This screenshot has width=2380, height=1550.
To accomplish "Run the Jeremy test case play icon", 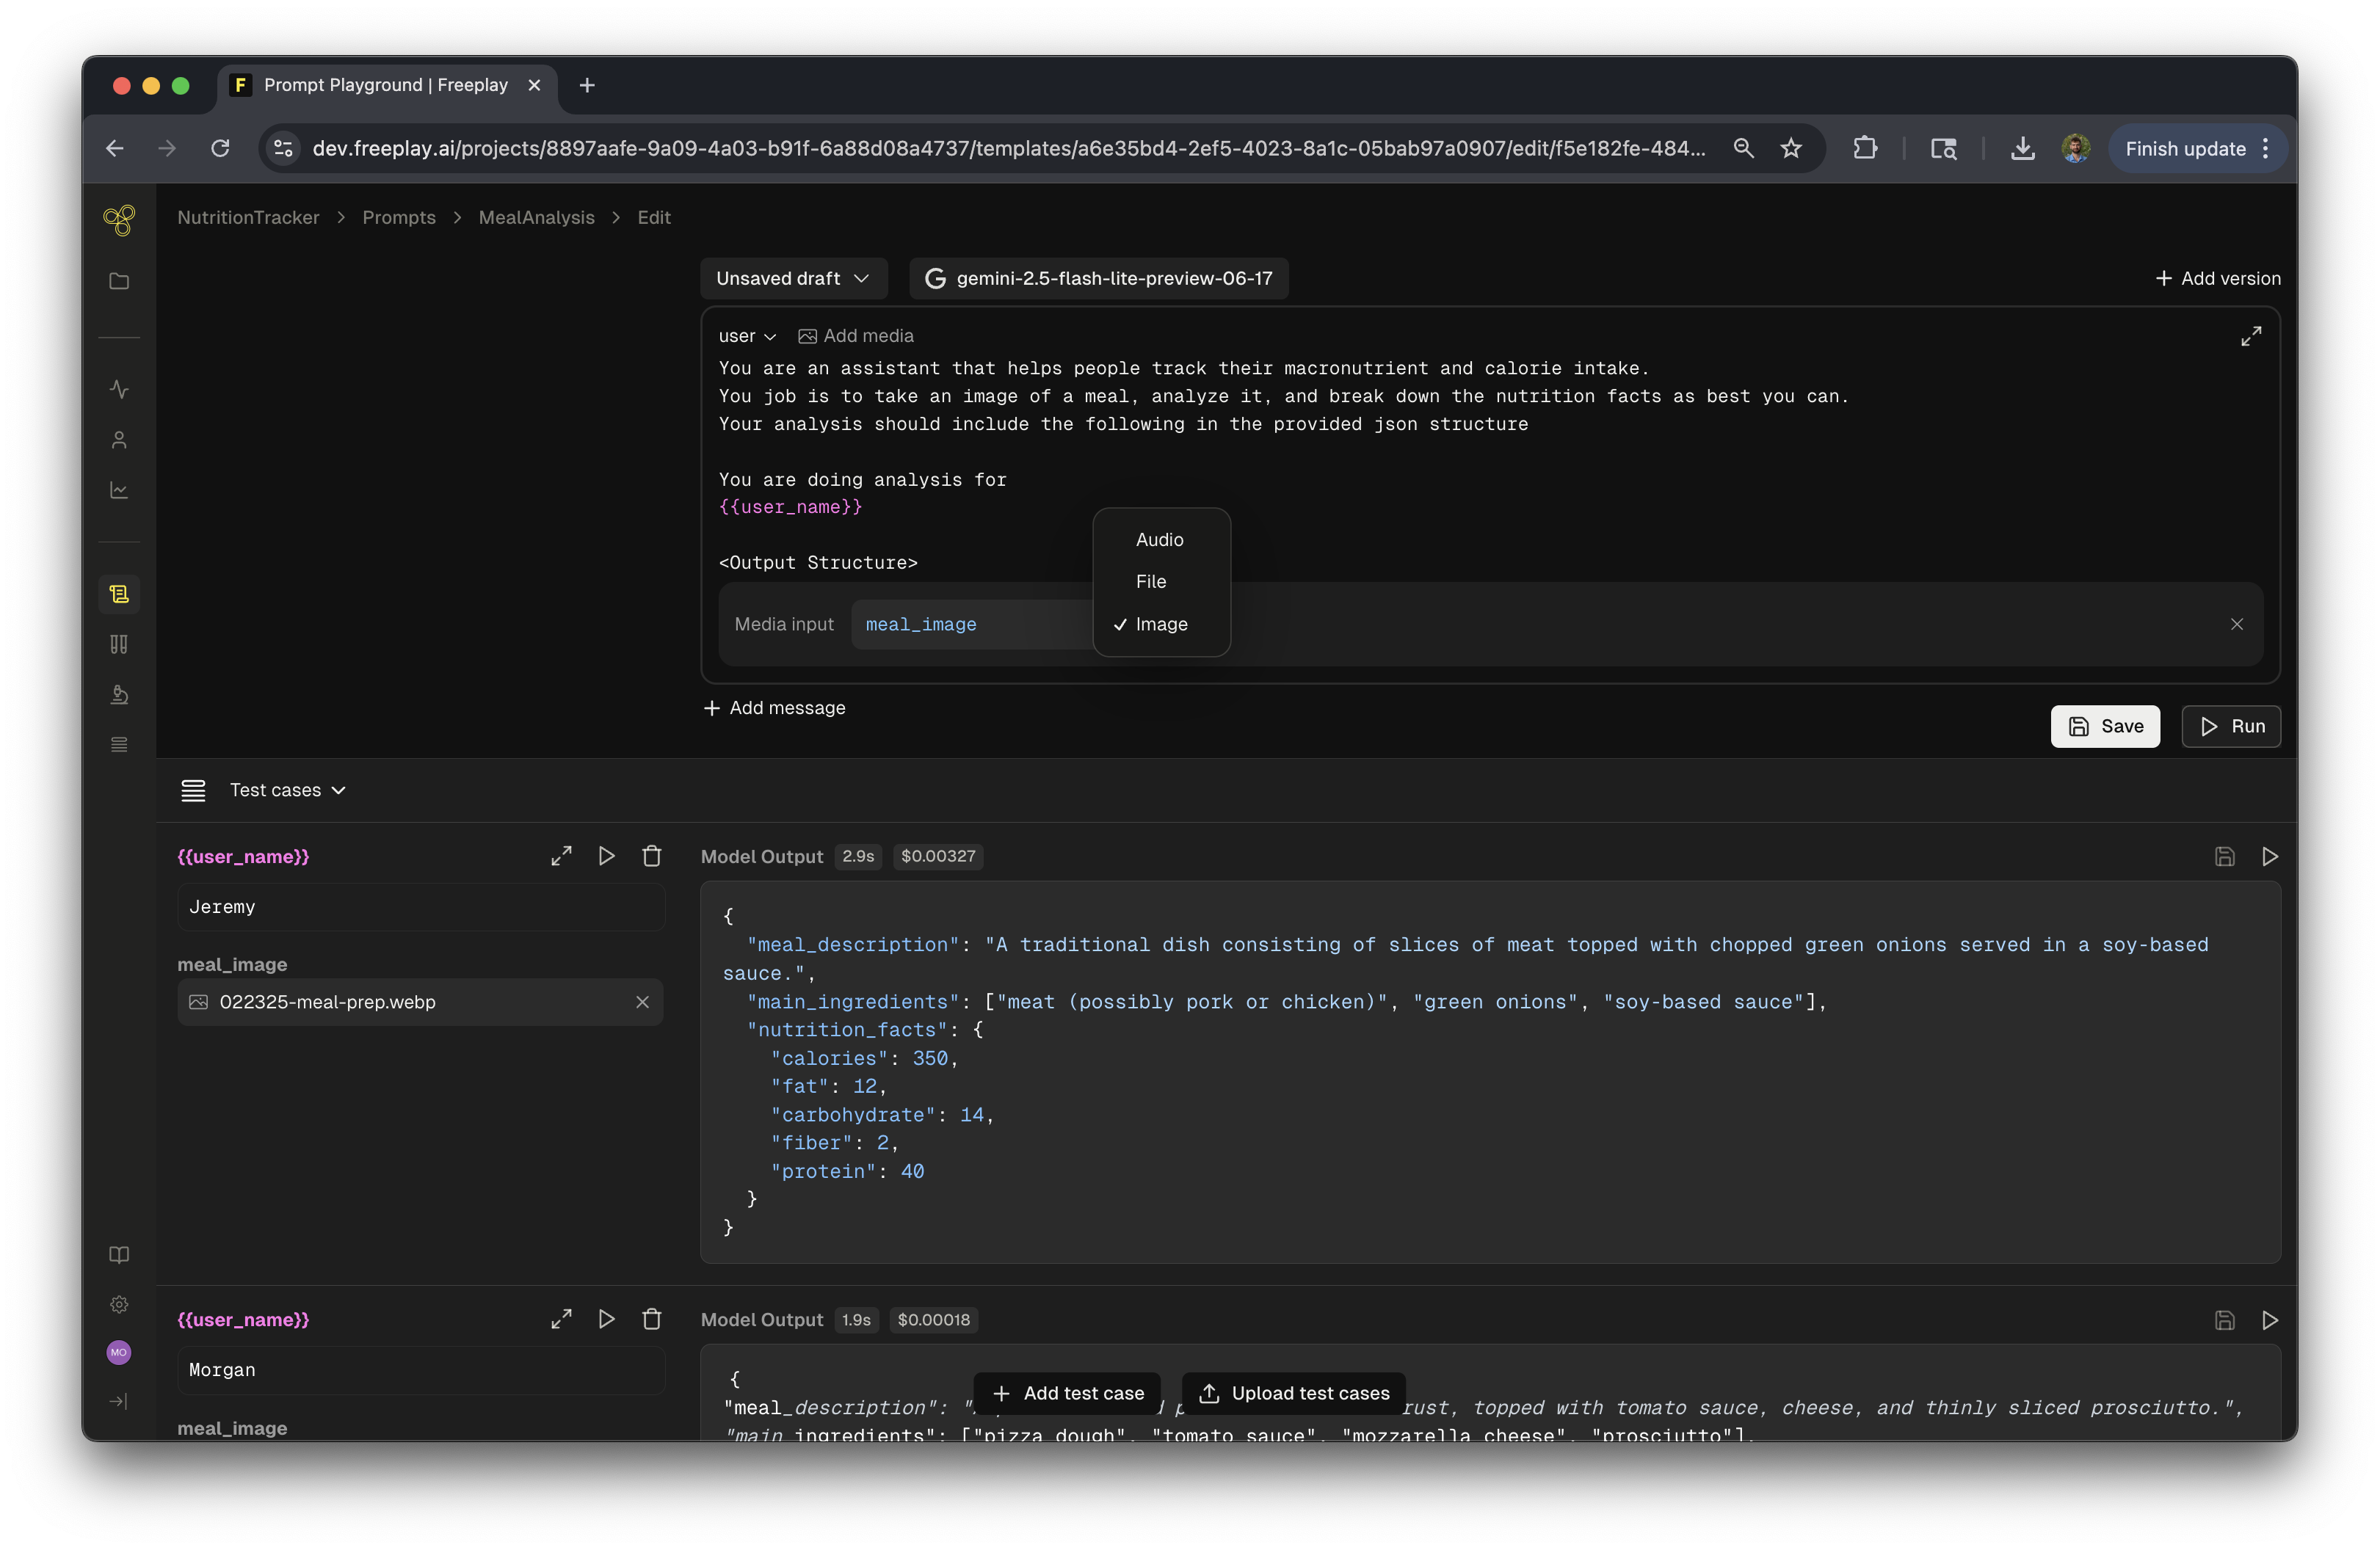I will [606, 856].
